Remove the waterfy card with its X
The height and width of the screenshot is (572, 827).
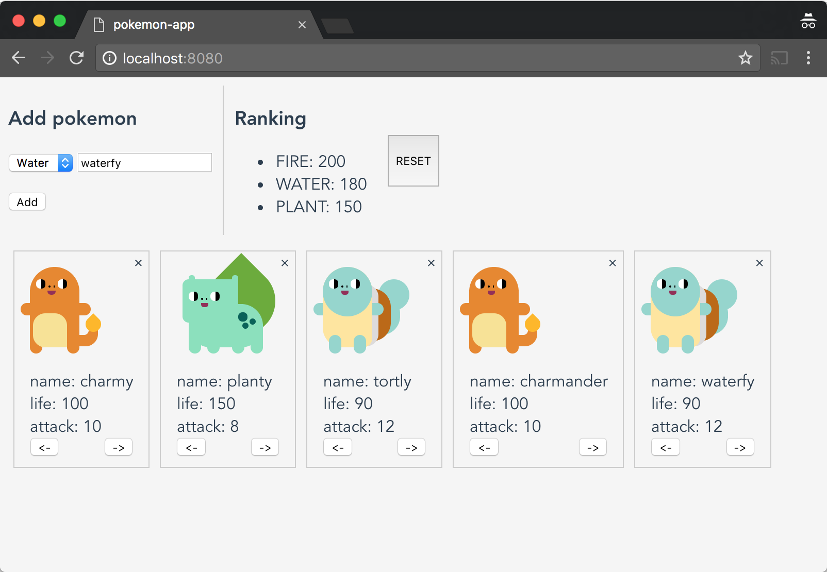point(759,263)
